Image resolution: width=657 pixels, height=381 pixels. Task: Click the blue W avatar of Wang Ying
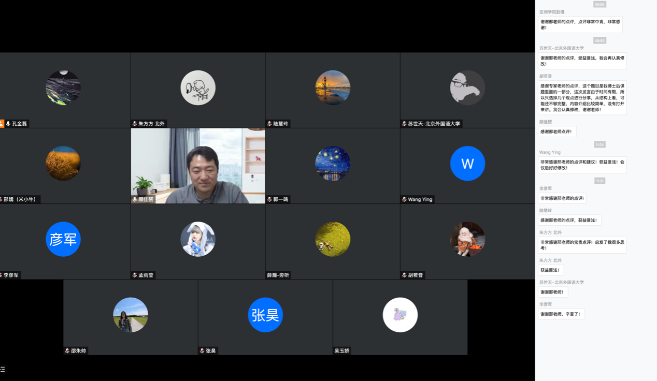click(x=467, y=164)
